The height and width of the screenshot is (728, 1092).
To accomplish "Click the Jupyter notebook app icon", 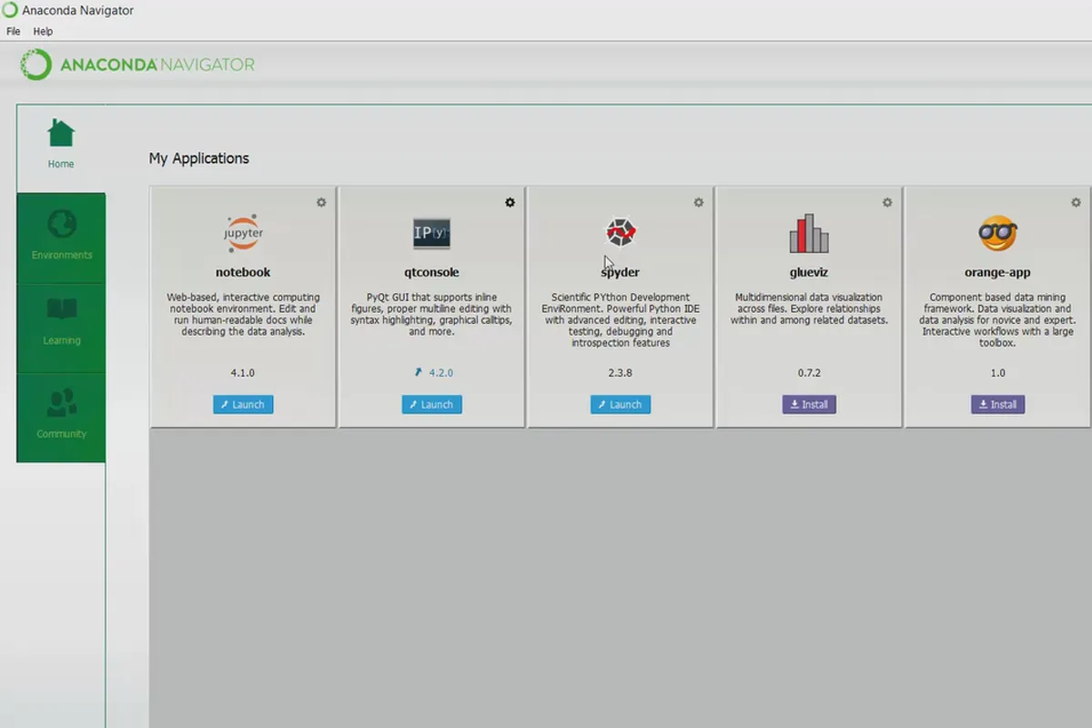I will [x=243, y=234].
